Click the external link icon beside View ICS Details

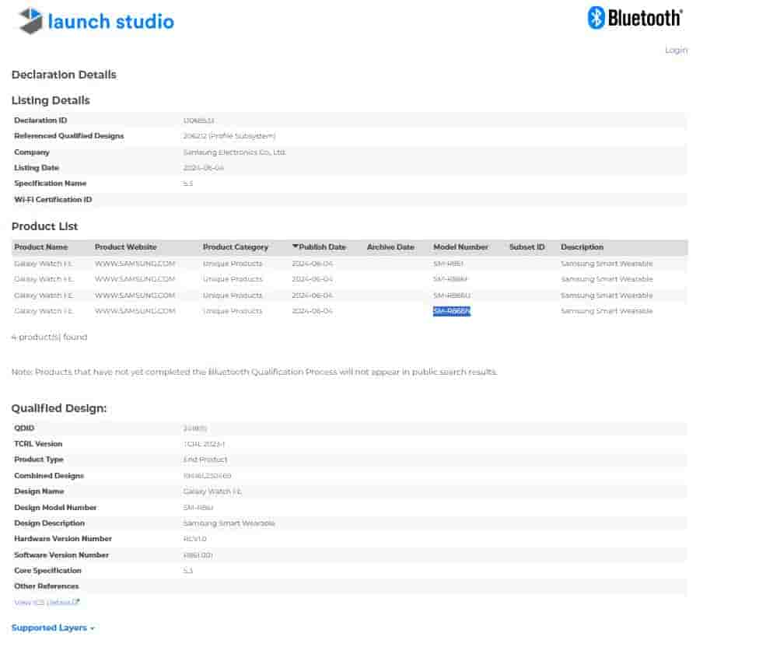point(76,603)
